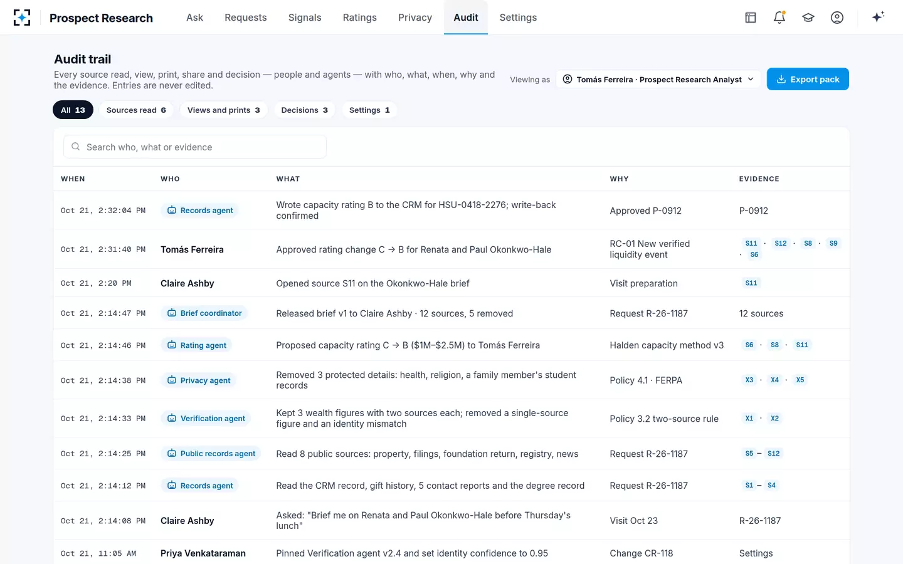Image resolution: width=903 pixels, height=564 pixels.
Task: Focus the search who, what or evidence field
Action: click(x=195, y=147)
